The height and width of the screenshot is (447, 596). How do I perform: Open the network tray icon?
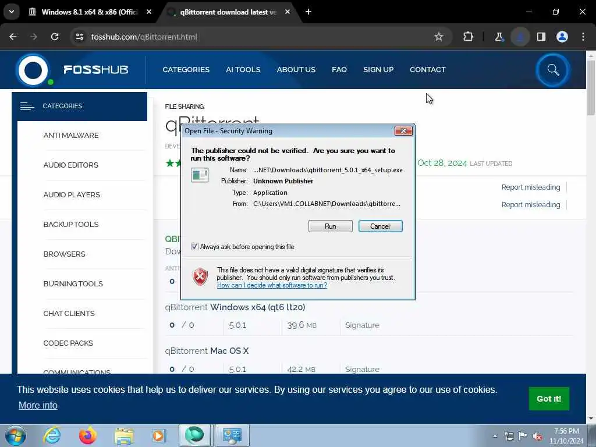tap(509, 436)
